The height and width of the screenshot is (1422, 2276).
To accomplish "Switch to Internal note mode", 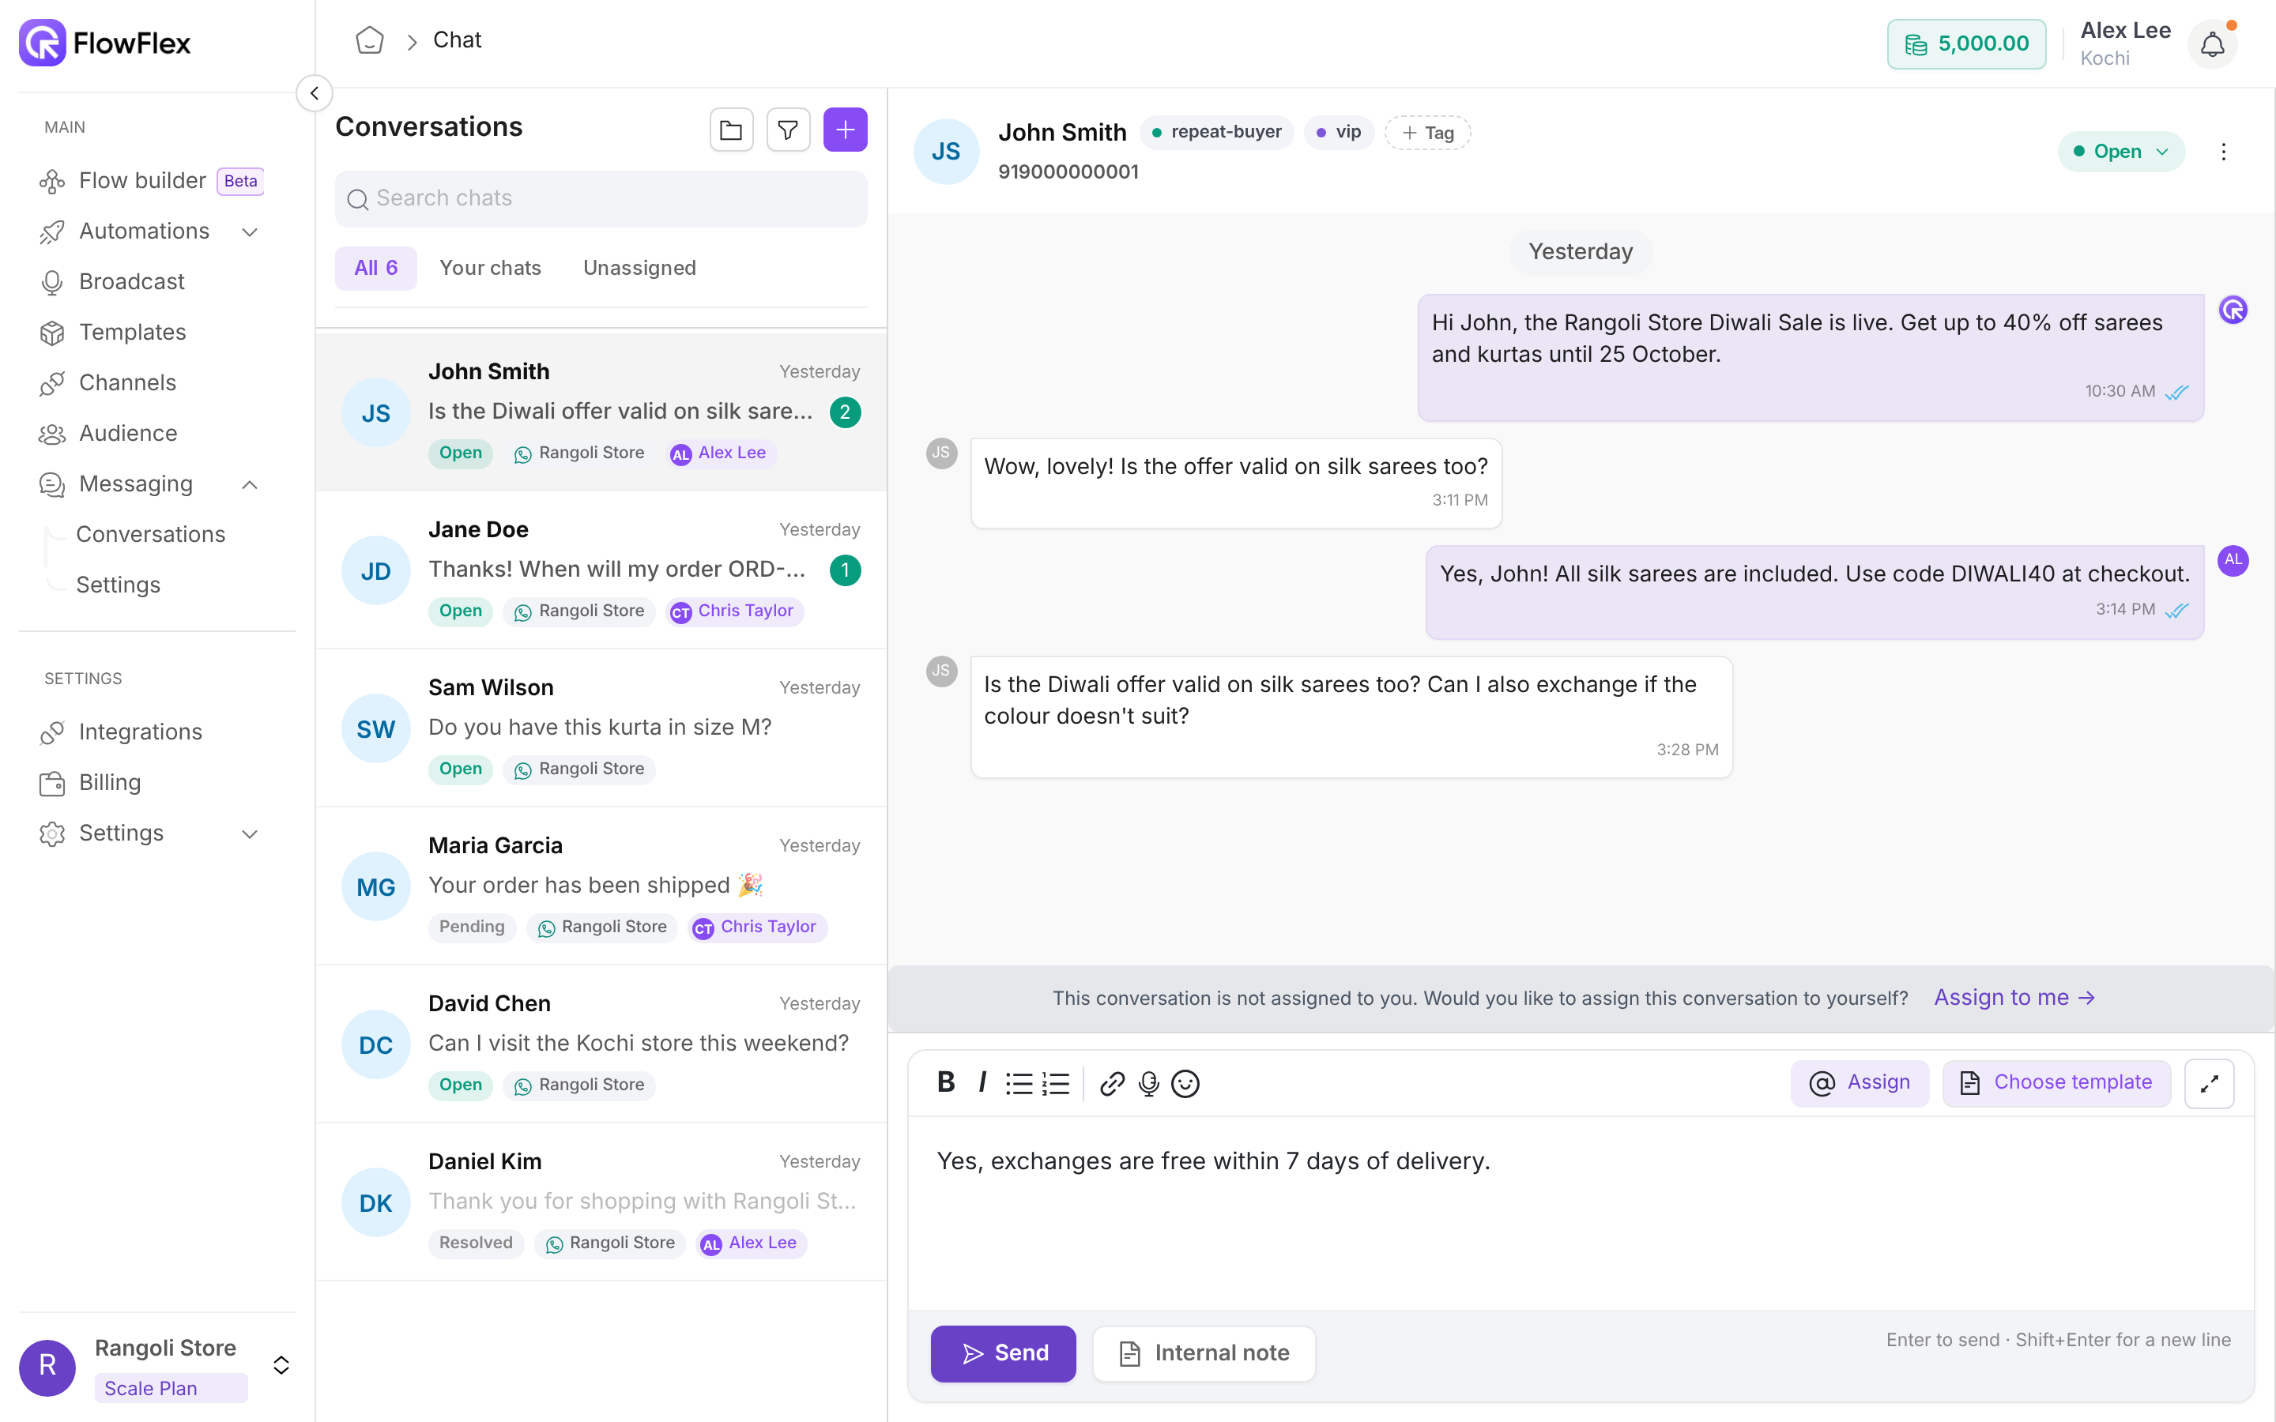I will [1204, 1352].
